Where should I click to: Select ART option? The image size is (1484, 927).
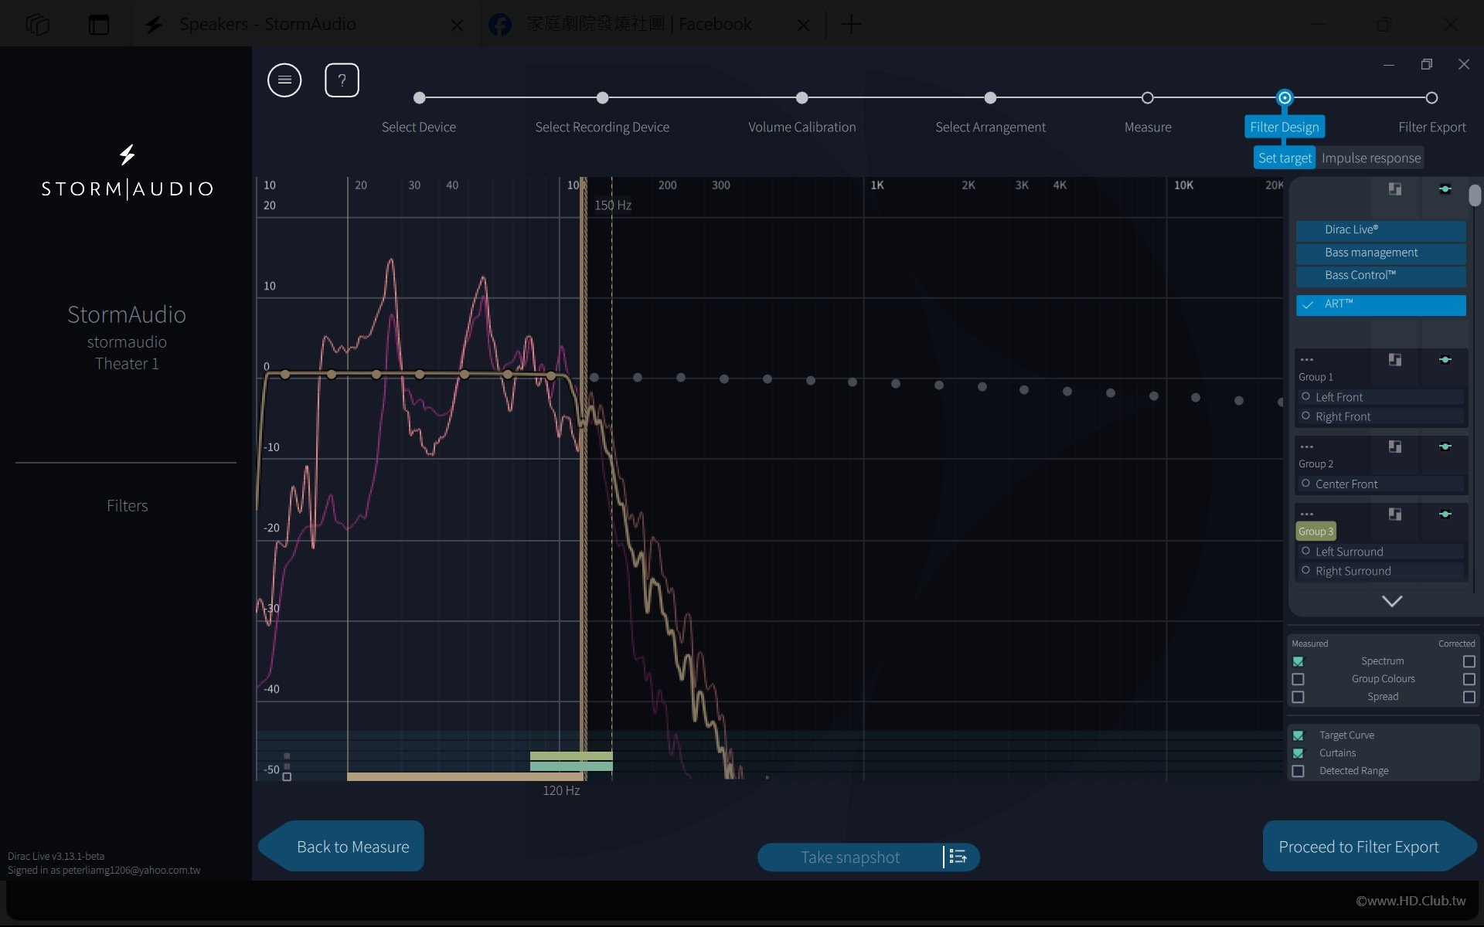[x=1380, y=304]
